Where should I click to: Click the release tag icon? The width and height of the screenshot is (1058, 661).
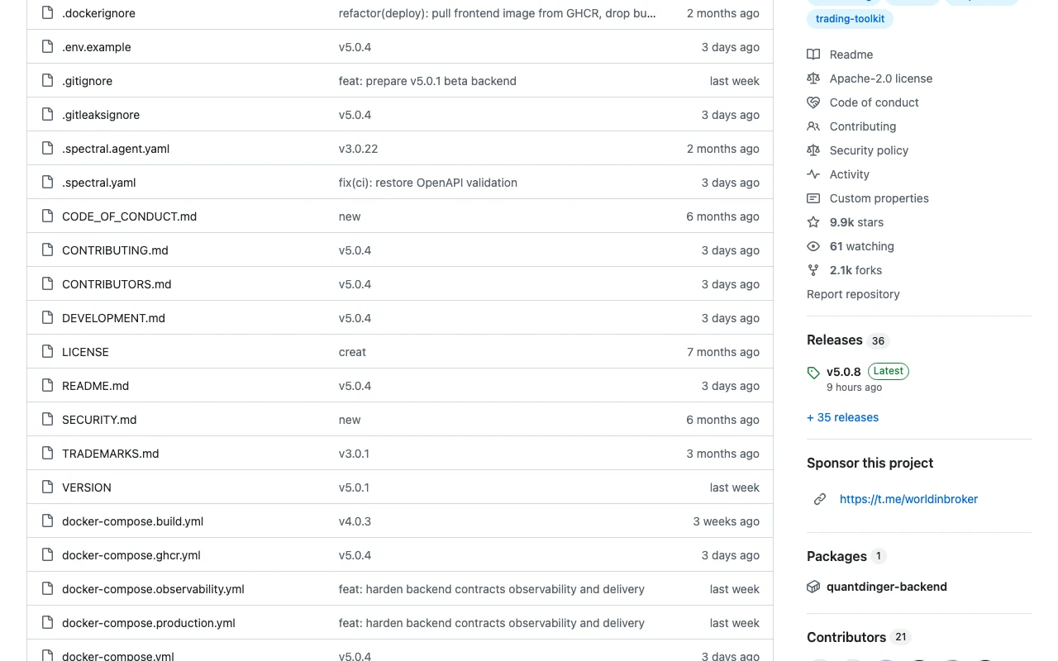pos(813,373)
